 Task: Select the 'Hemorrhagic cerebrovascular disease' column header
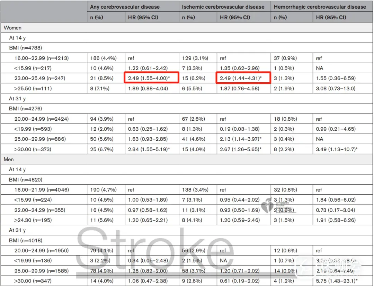click(320, 7)
